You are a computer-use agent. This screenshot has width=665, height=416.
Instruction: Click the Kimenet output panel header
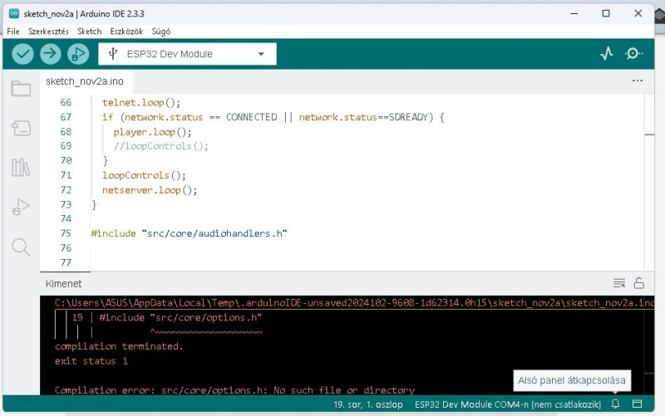click(x=64, y=283)
